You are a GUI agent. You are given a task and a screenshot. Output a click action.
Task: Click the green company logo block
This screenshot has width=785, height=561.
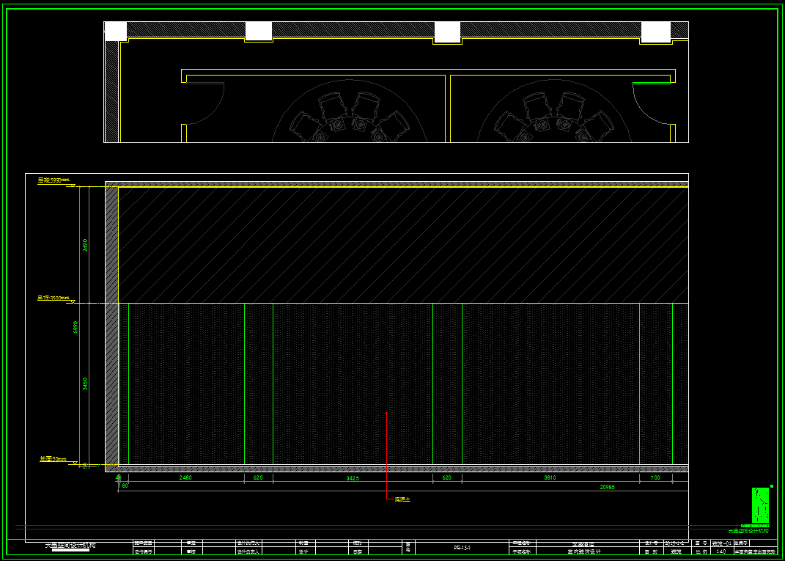click(x=760, y=505)
